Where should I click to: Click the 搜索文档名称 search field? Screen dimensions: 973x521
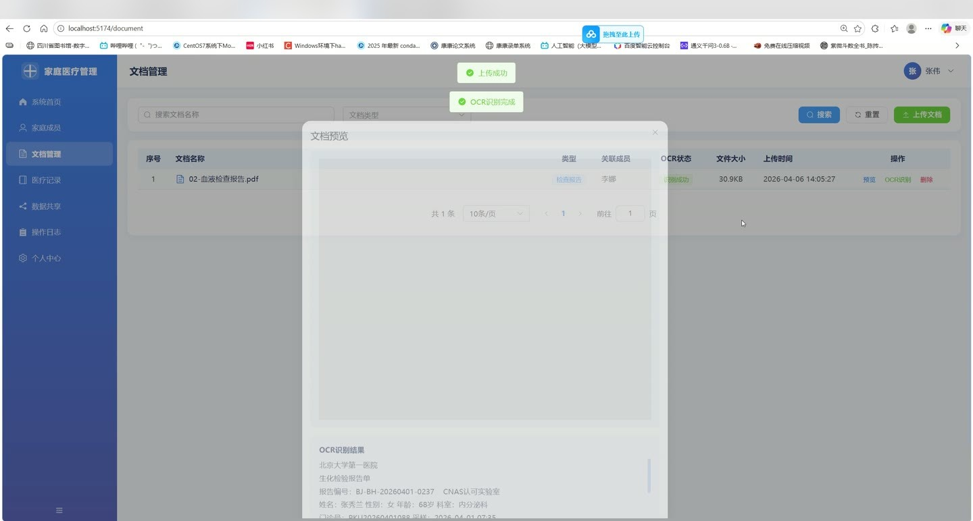coord(236,115)
